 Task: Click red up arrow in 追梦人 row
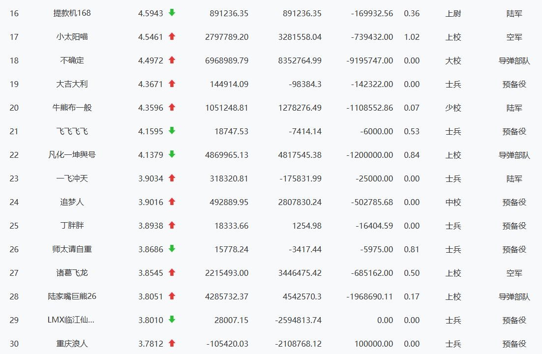click(x=172, y=202)
